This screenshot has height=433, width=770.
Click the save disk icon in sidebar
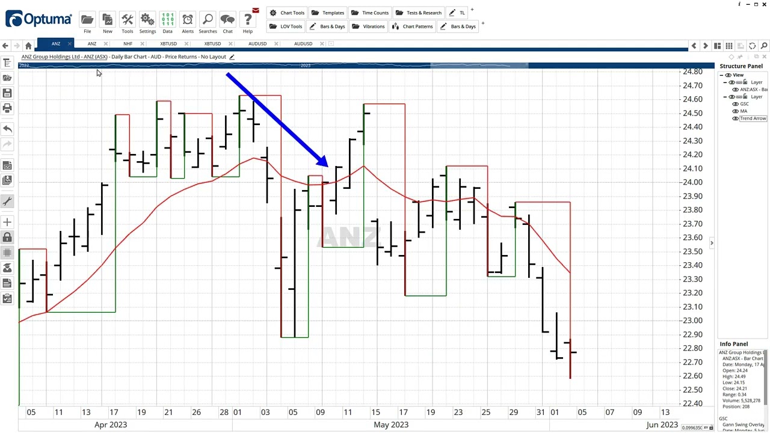(7, 93)
